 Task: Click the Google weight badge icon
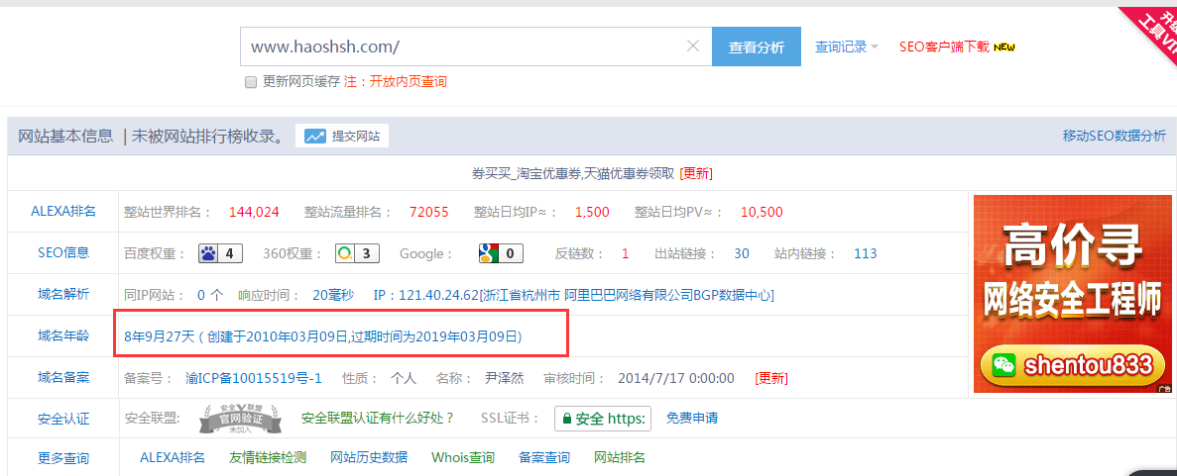point(489,253)
